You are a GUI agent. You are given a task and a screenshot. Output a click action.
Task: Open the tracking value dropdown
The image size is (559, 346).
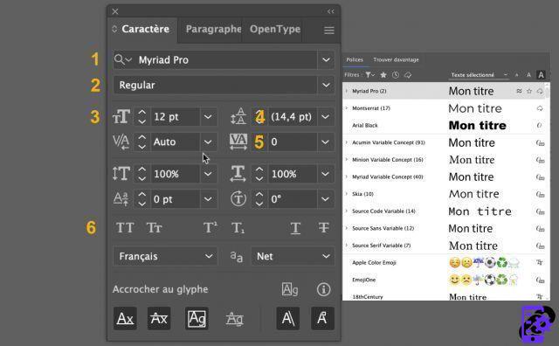(x=325, y=142)
